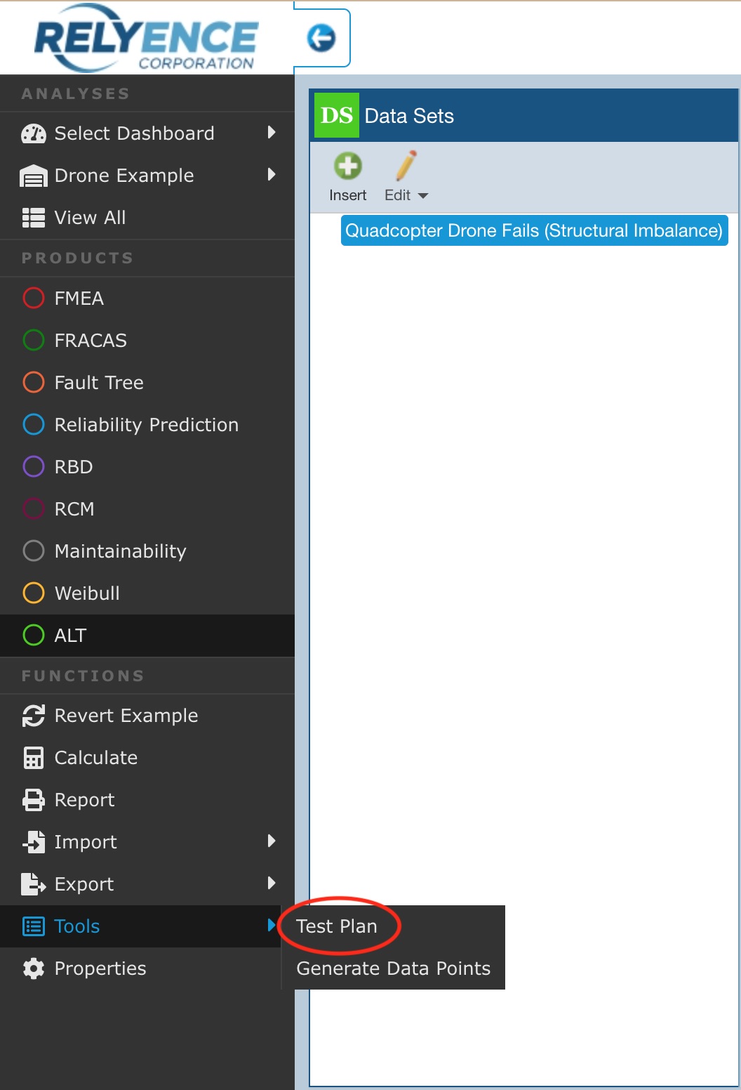The image size is (741, 1090).
Task: Click the Revert Example refresh icon
Action: 34,716
